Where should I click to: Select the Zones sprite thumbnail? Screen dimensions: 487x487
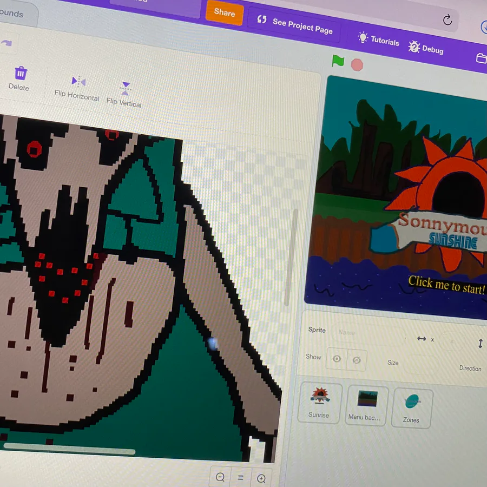click(412, 409)
